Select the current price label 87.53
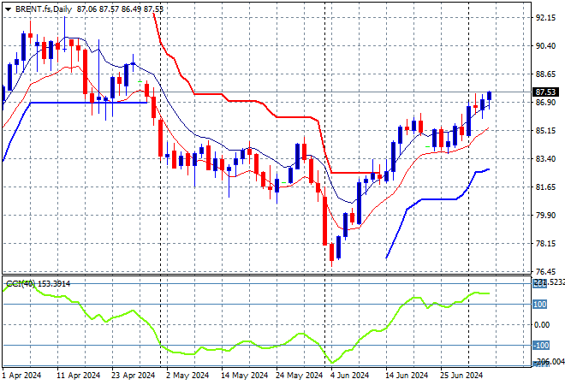 coord(545,92)
